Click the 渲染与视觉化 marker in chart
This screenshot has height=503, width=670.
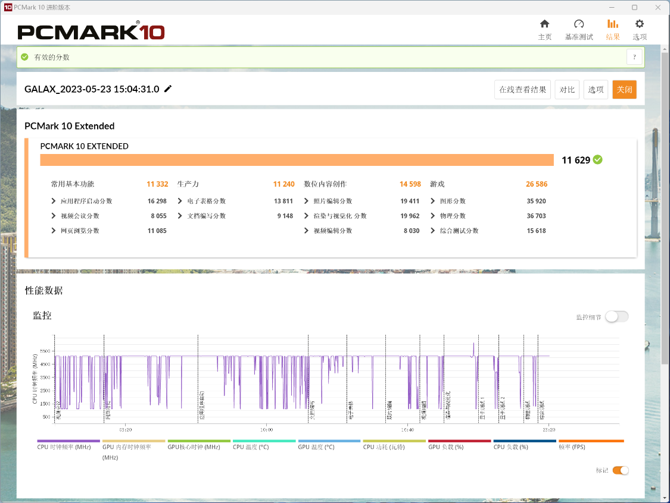click(448, 405)
